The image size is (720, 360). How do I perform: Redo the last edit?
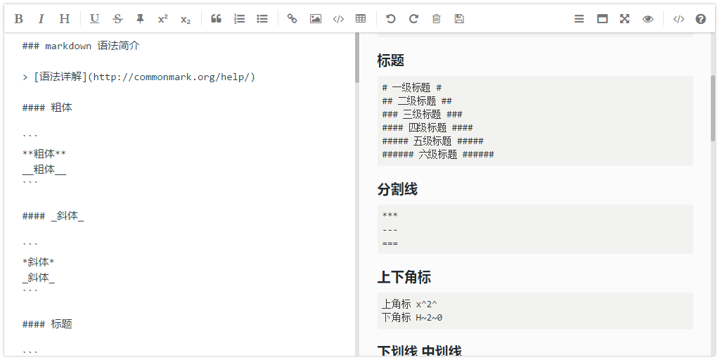pos(413,19)
